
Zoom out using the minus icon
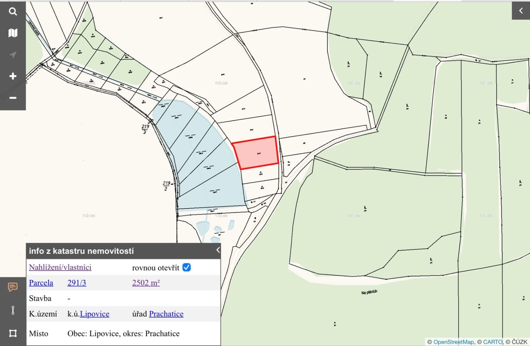coord(12,97)
